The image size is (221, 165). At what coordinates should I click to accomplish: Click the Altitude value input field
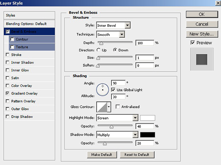point(118,97)
